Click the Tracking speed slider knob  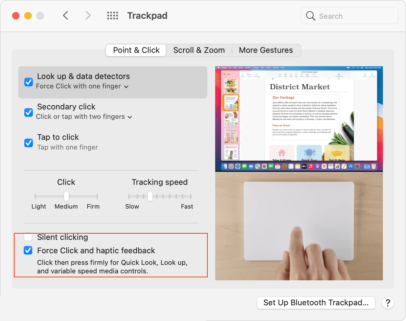150,196
